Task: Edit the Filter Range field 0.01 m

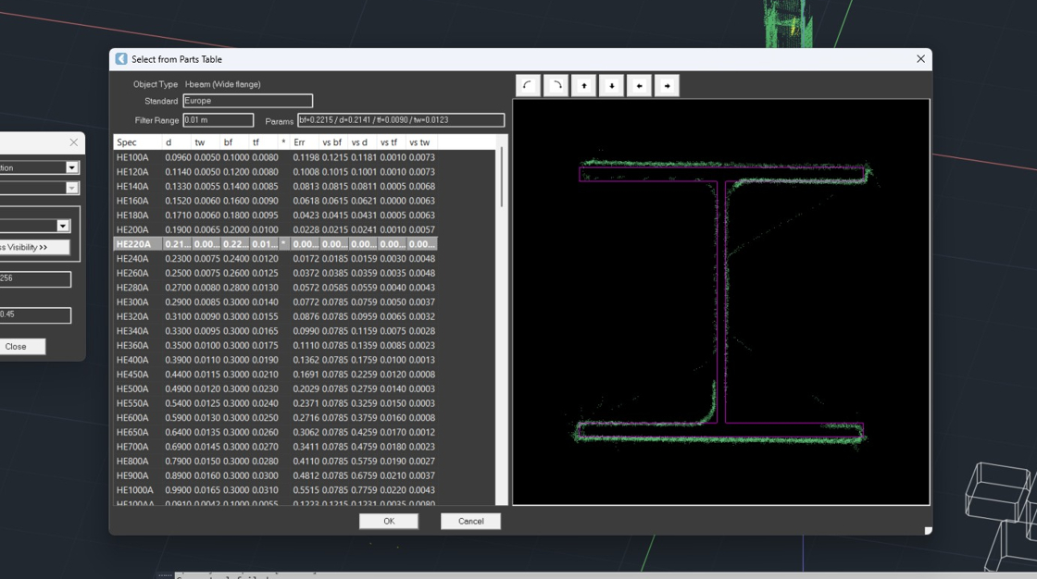Action: click(219, 119)
